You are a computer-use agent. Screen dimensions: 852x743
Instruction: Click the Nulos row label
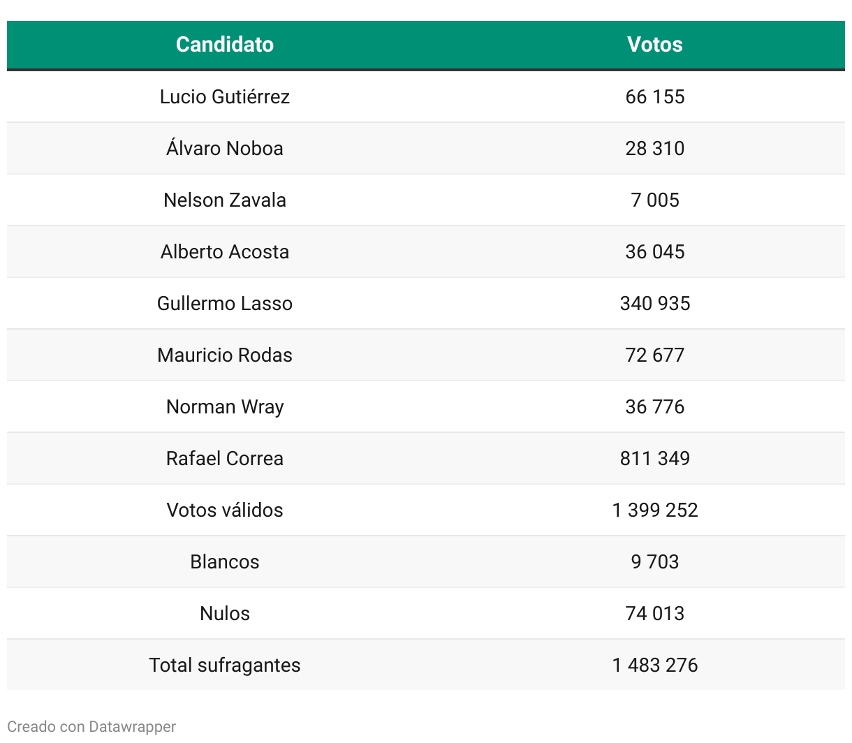(225, 613)
